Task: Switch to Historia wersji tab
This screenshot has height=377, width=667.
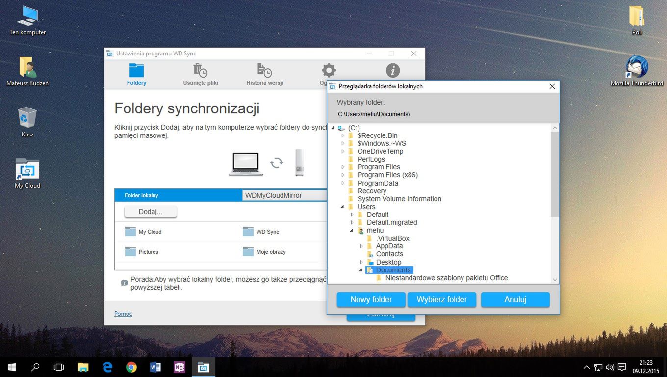Action: (x=265, y=75)
